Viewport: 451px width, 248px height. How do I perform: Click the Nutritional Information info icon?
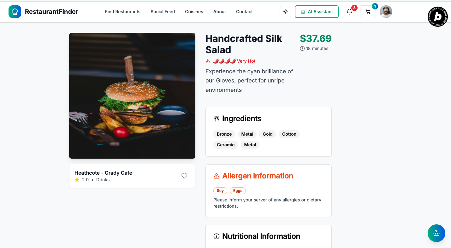click(217, 236)
